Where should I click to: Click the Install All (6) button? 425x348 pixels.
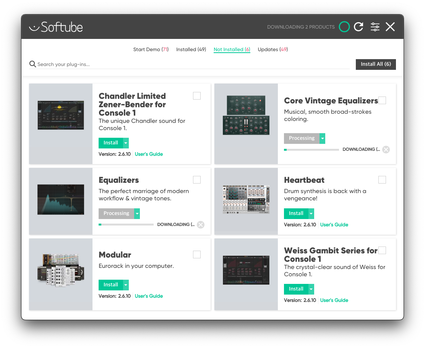click(x=376, y=64)
